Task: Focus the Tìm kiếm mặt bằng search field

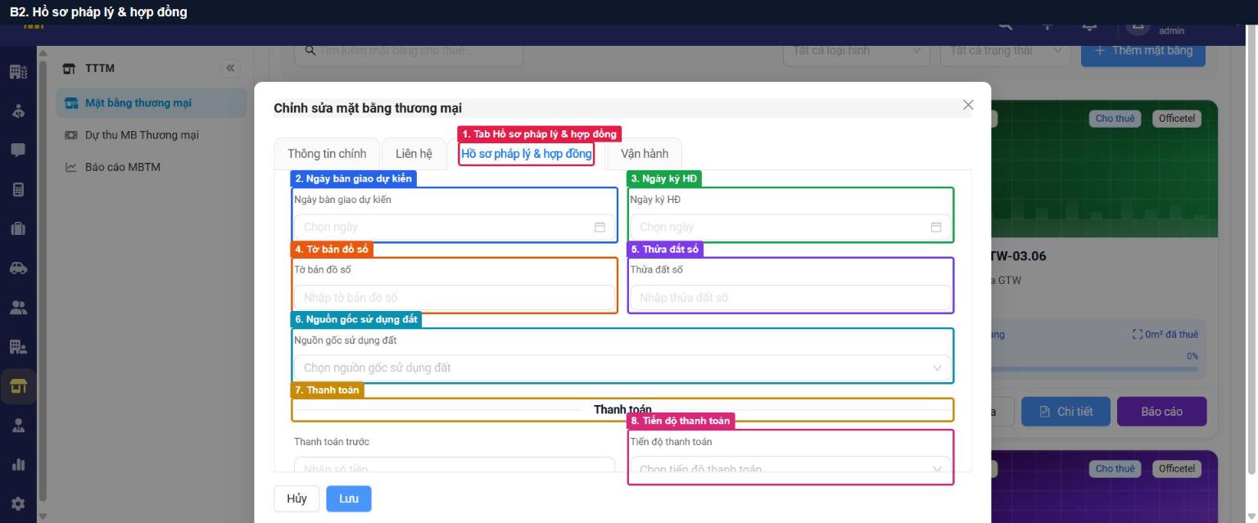Action: (x=409, y=51)
